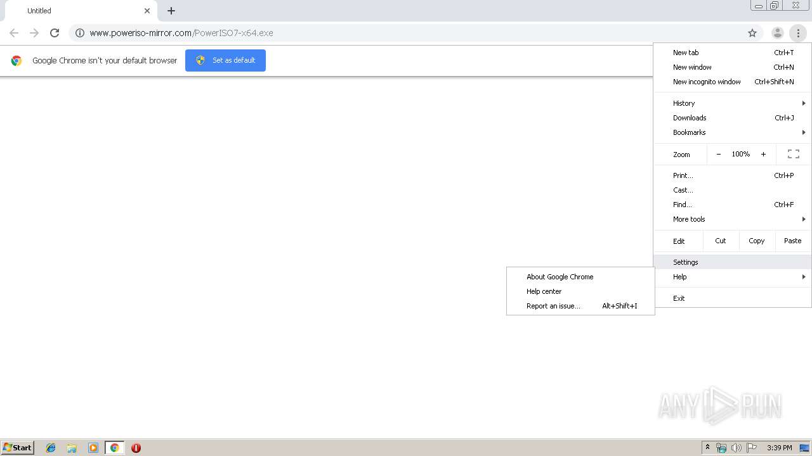Click the three-dot Chrome menu icon
The image size is (812, 456).
pyautogui.click(x=798, y=33)
